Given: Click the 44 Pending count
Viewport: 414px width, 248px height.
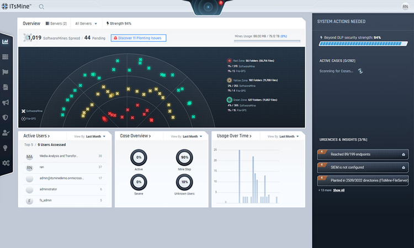Looking at the screenshot, I should tap(94, 38).
